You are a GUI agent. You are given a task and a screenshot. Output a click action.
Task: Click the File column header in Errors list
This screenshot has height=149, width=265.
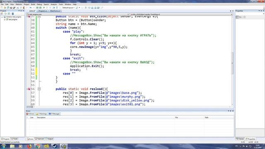(x=176, y=118)
